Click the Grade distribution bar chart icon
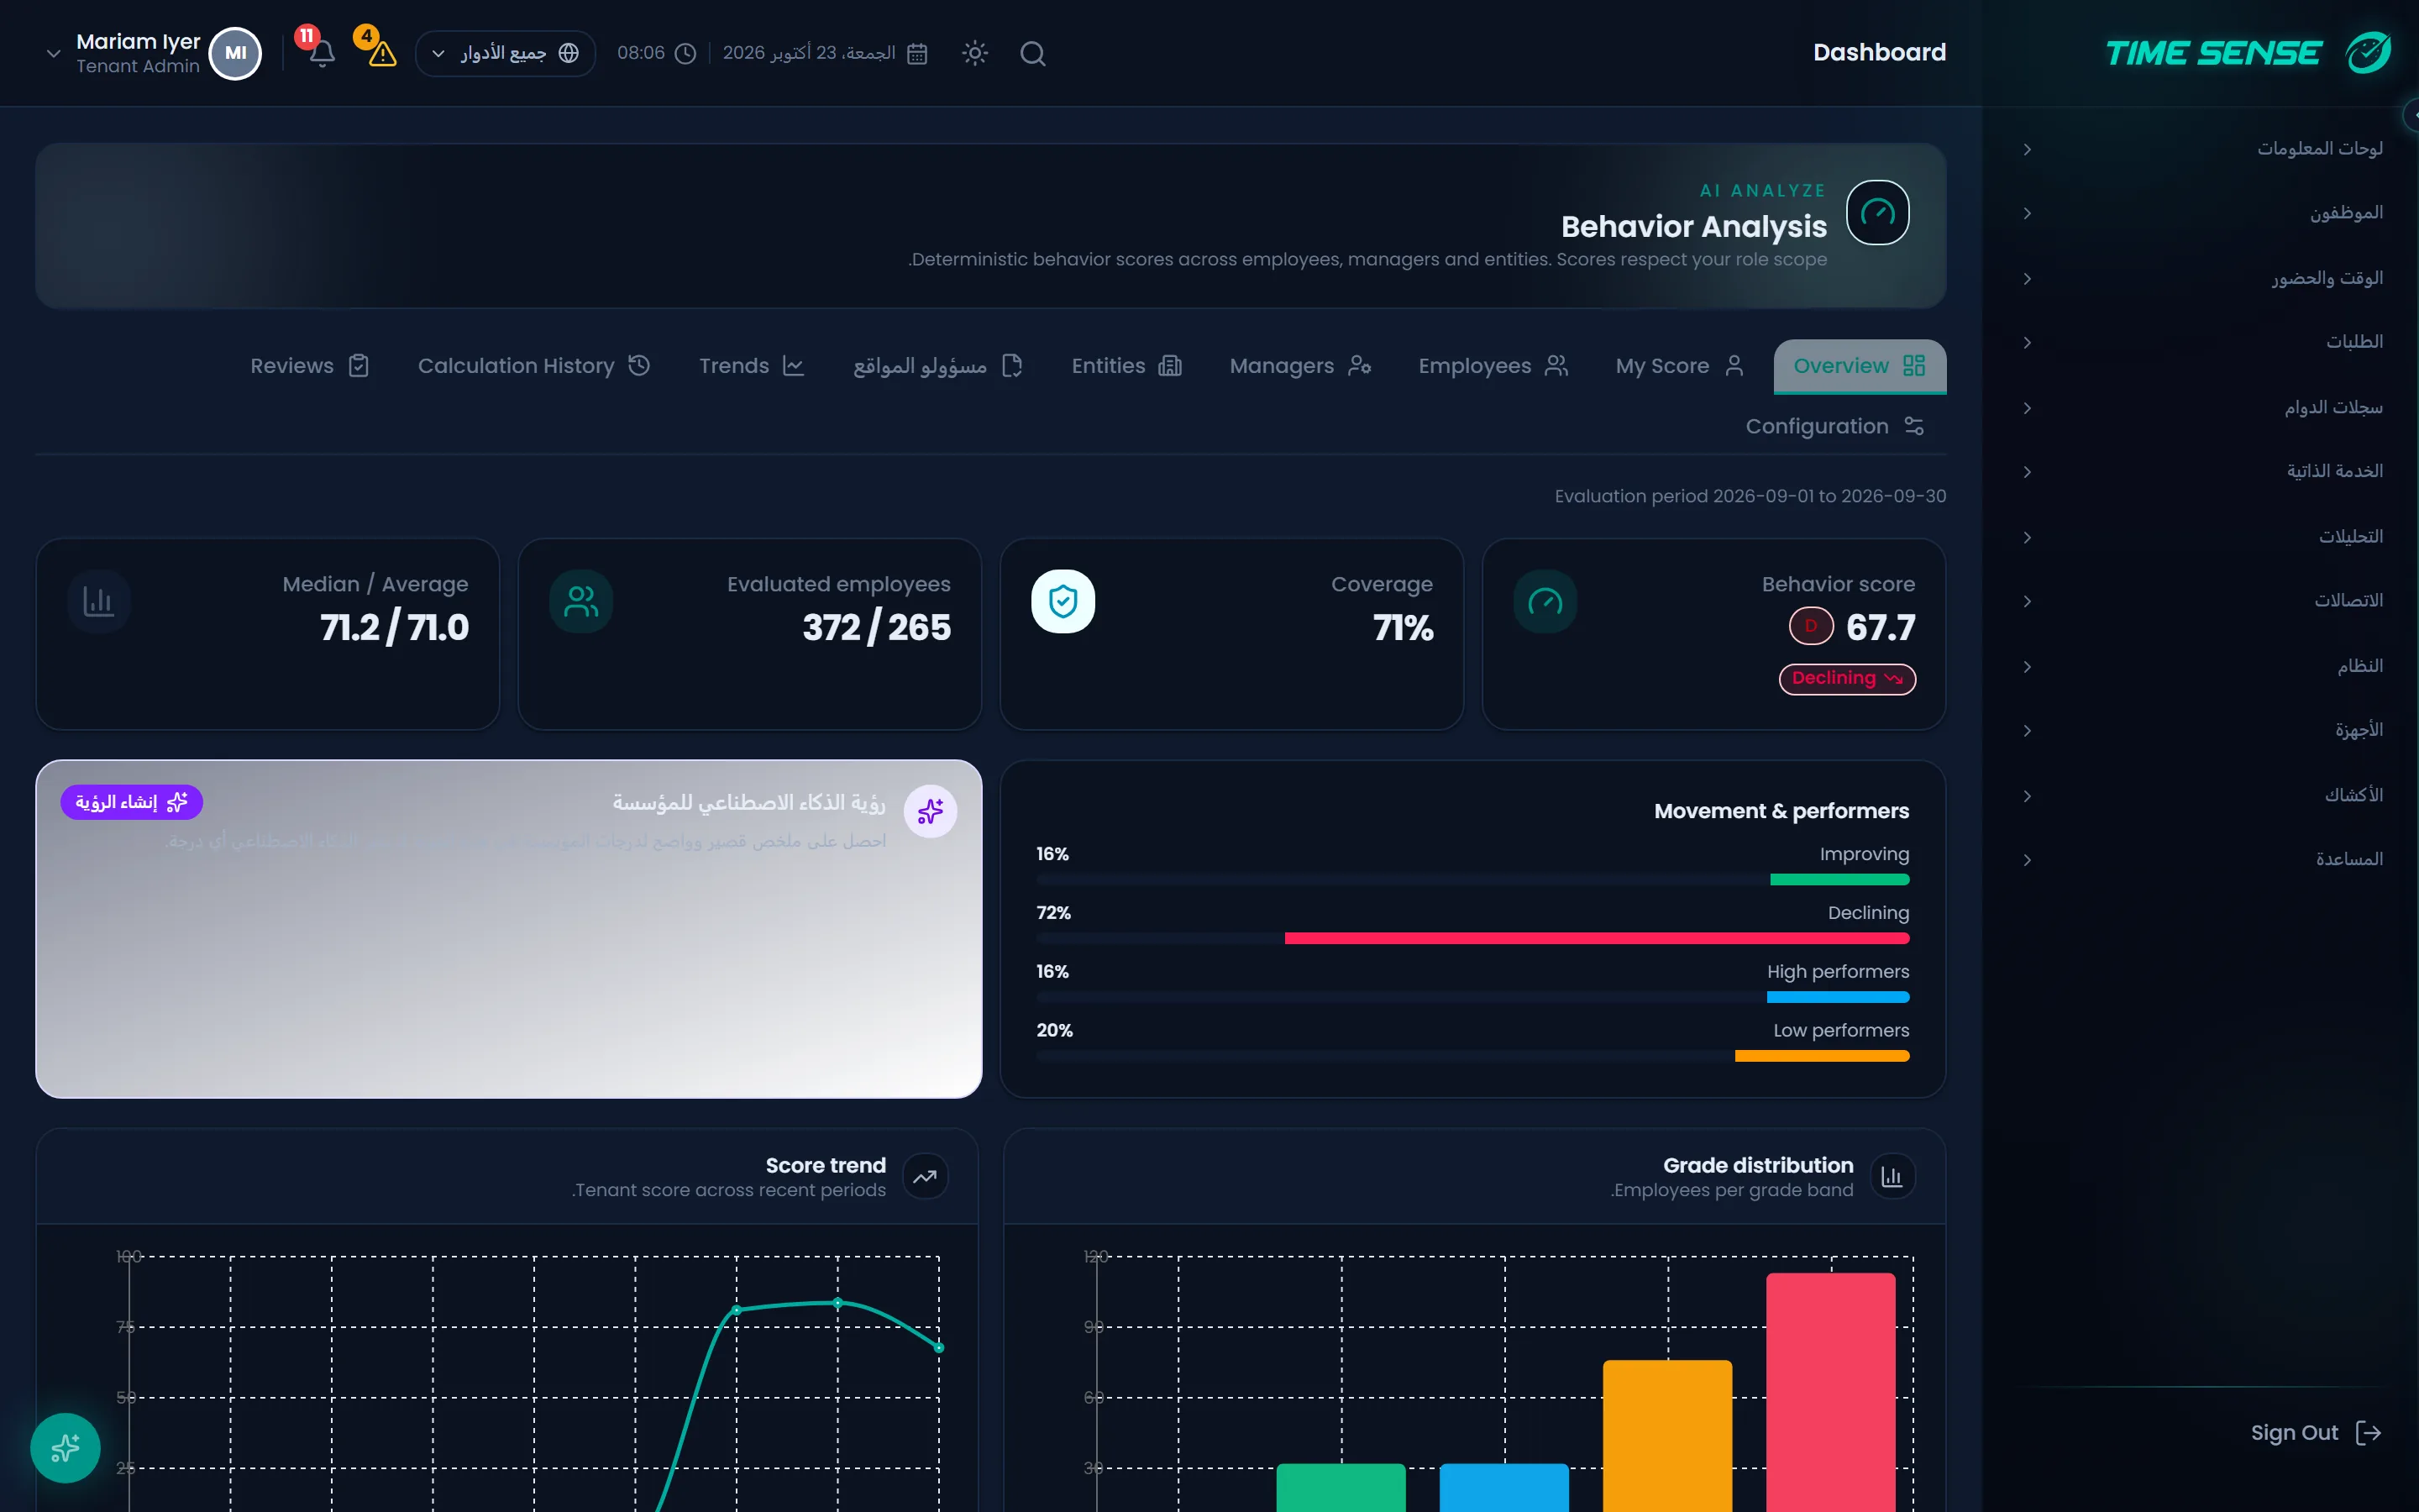The width and height of the screenshot is (2419, 1512). click(x=1892, y=1176)
